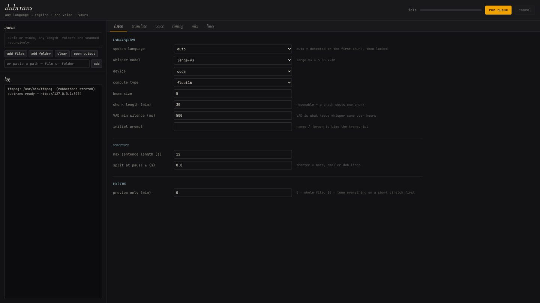540x303 pixels.
Task: Focus the paste a path field
Action: pyautogui.click(x=47, y=64)
